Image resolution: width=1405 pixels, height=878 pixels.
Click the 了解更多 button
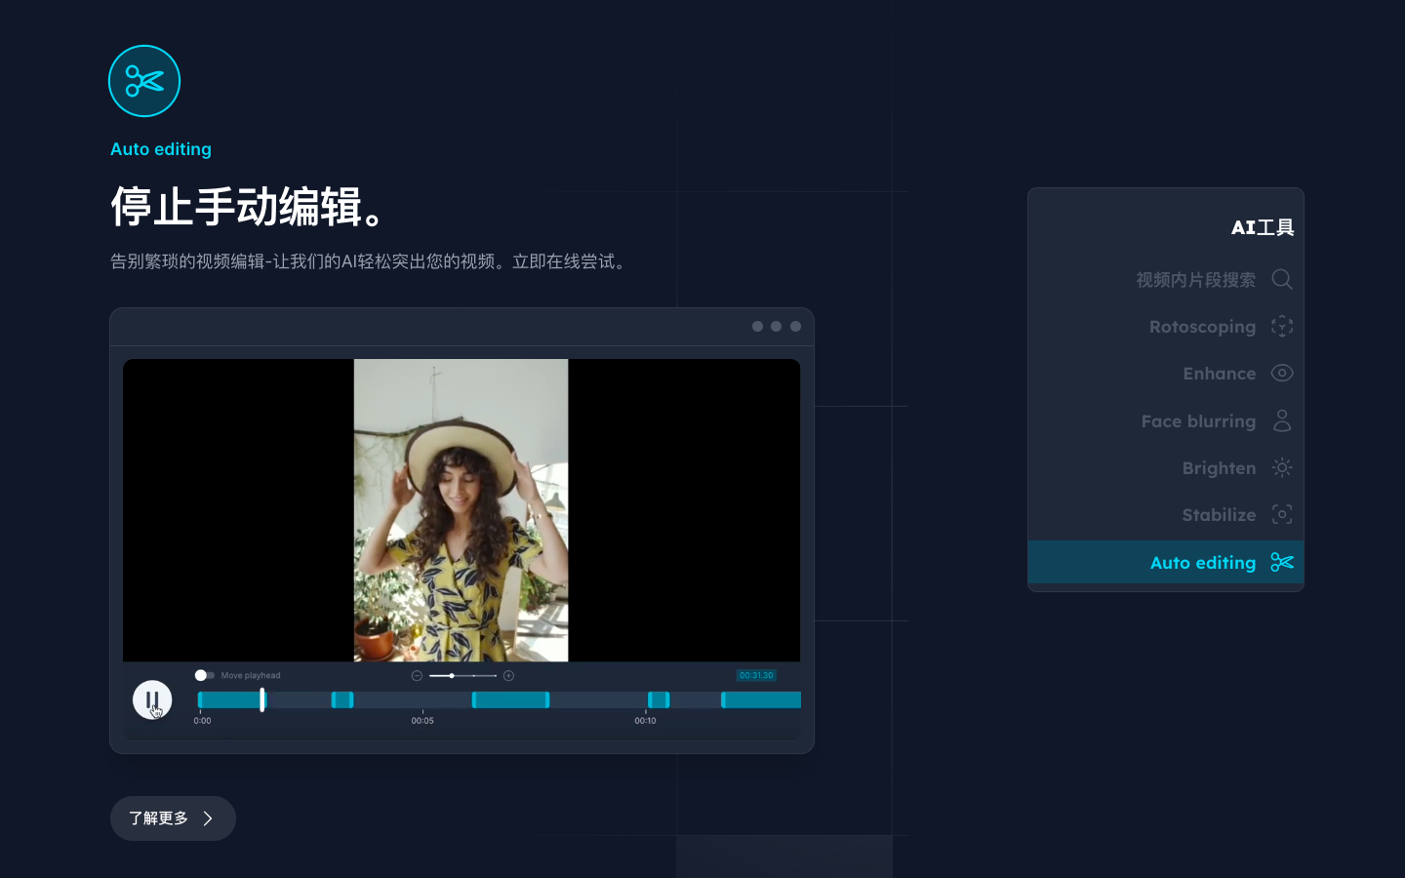click(x=173, y=818)
